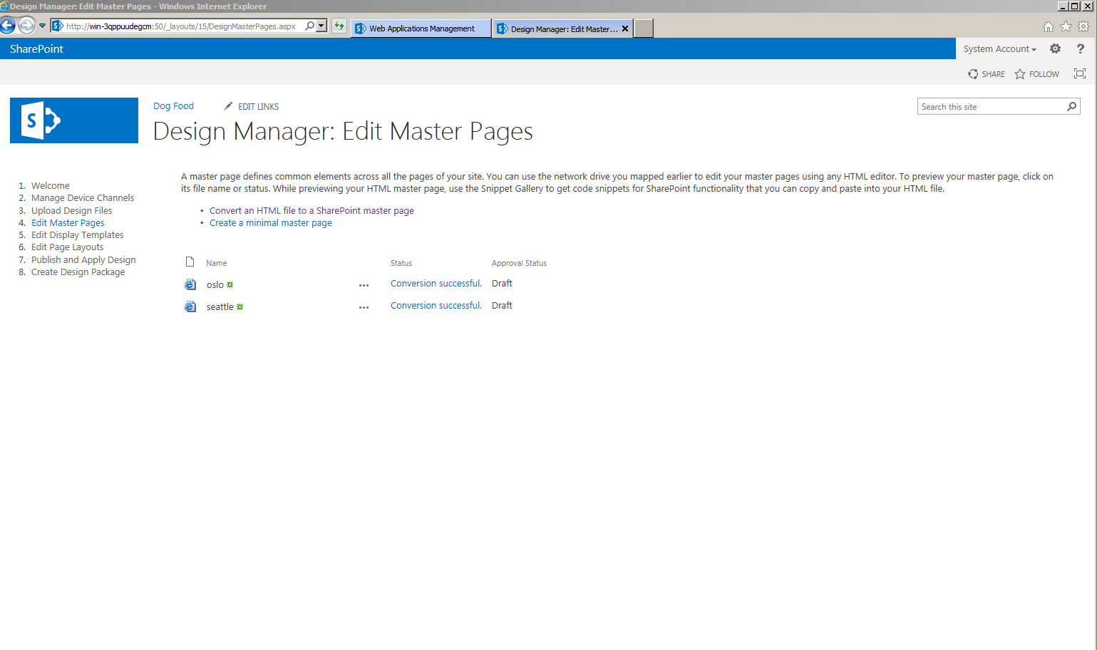Image resolution: width=1097 pixels, height=650 pixels.
Task: Go to Welcome in Design Manager steps
Action: pos(50,185)
